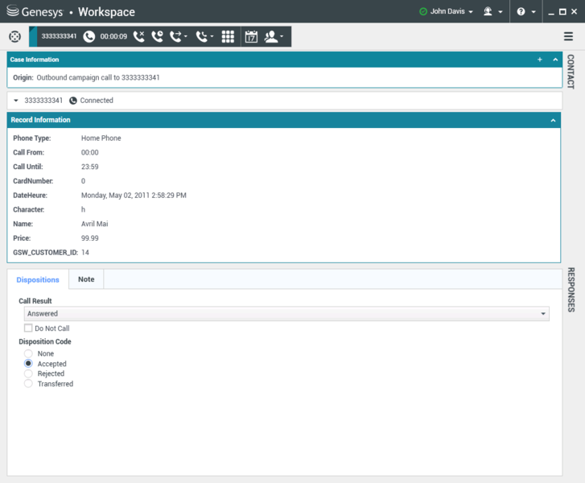Click the DateHeure value Monday, May 02
The width and height of the screenshot is (585, 483).
(x=134, y=196)
